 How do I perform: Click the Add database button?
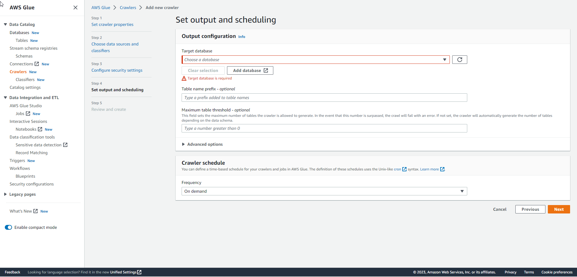tap(250, 70)
